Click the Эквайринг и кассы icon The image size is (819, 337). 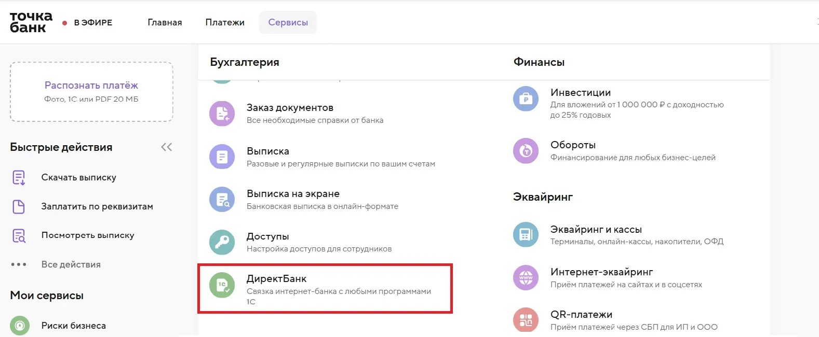click(x=526, y=235)
